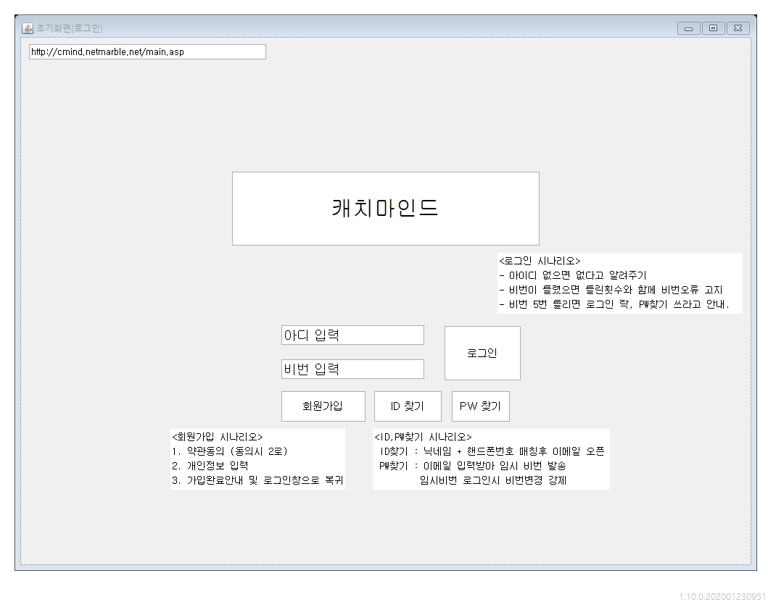Click the '비번이 틀렸으면 틀린횟수와' line
The width and height of the screenshot is (768, 602).
[611, 290]
